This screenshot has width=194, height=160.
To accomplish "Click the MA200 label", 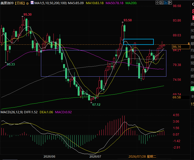I will pyautogui.click(x=131, y=3).
